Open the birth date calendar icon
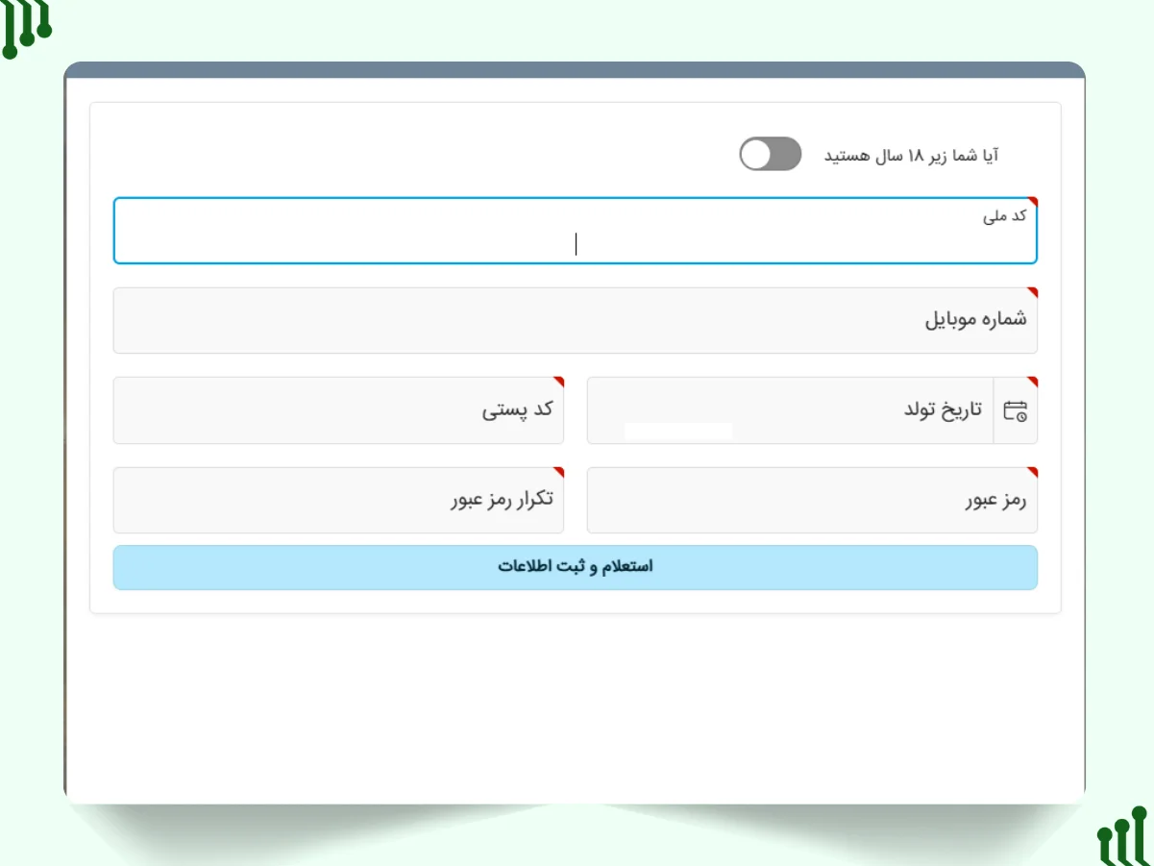1154x866 pixels. coord(1015,411)
